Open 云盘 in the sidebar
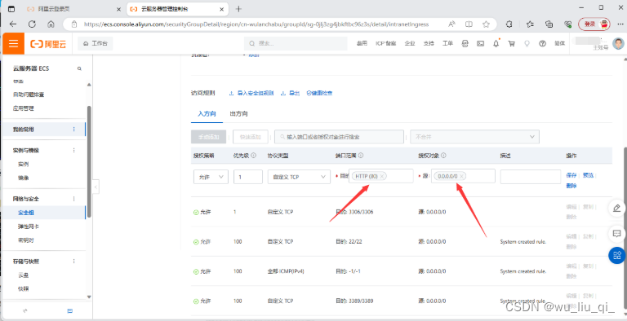Screen dimensions: 627x321 (x=23, y=275)
